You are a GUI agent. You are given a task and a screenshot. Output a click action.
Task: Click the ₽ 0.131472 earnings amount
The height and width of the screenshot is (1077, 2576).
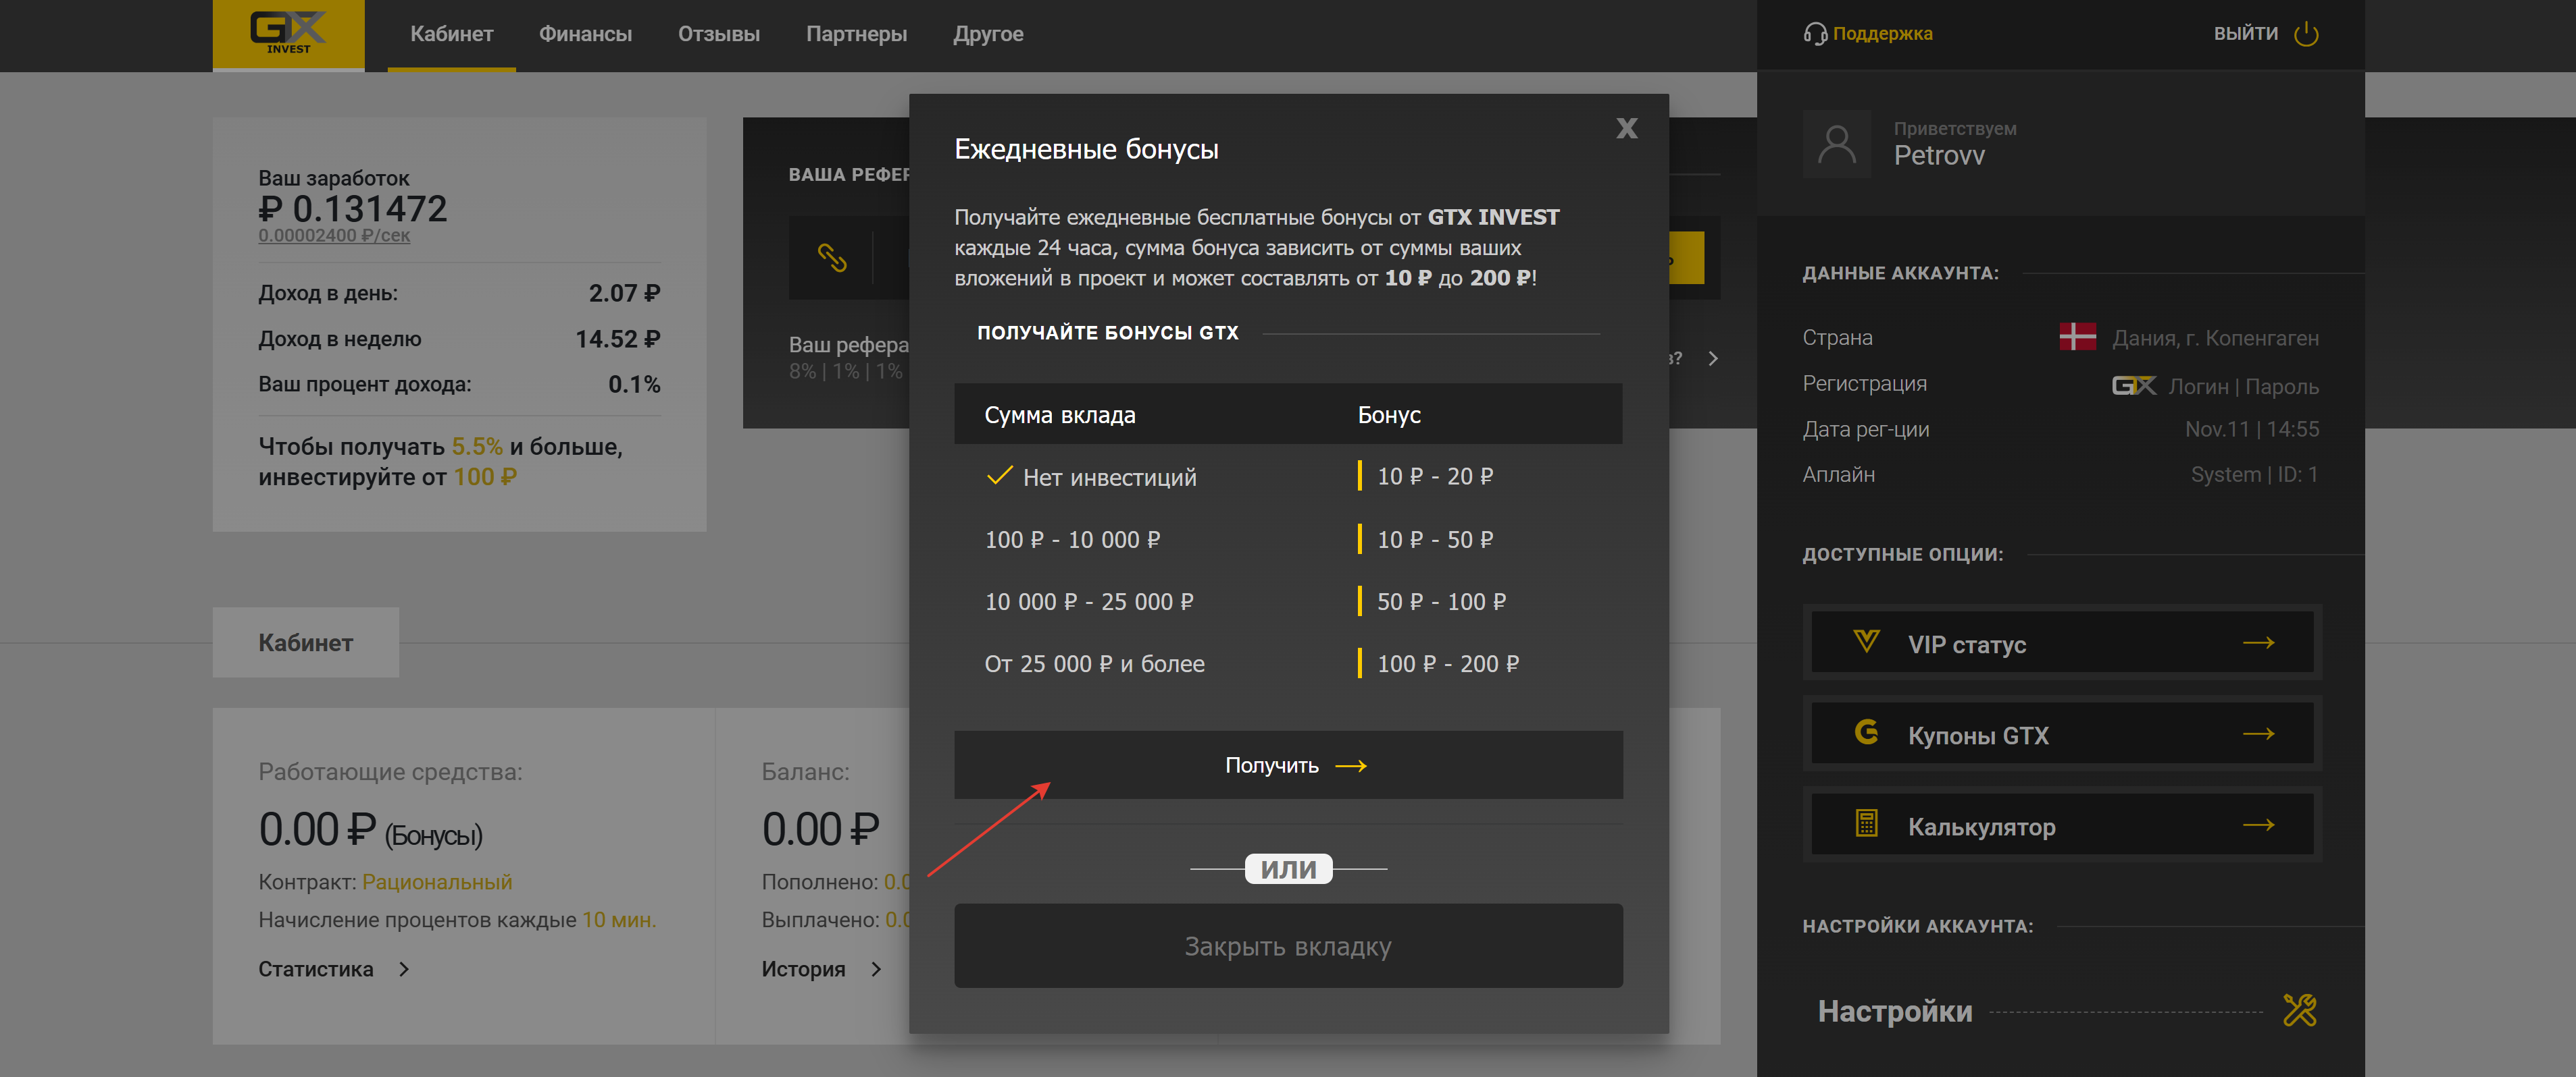click(352, 209)
